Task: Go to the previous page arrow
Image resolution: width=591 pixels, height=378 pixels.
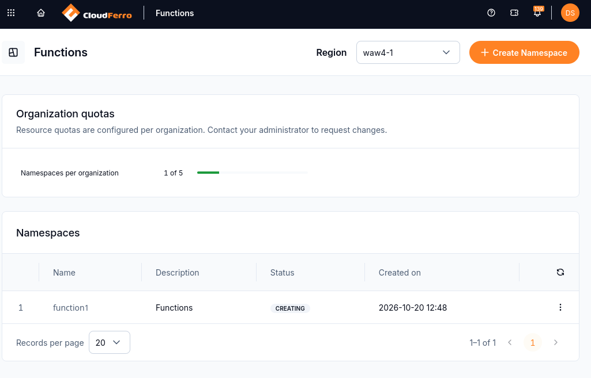Action: coord(510,342)
